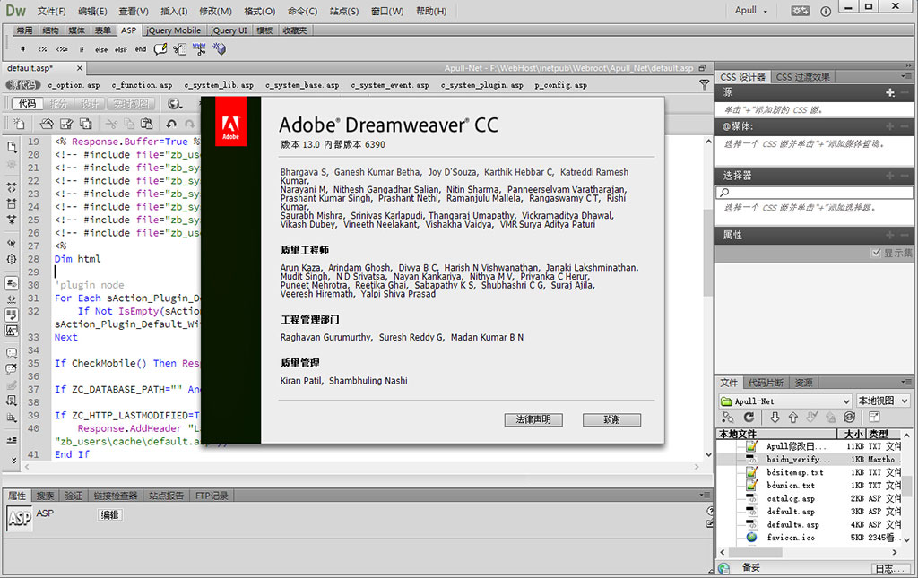
Task: Select favicon.ico in Files panel
Action: (x=791, y=538)
